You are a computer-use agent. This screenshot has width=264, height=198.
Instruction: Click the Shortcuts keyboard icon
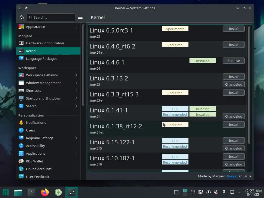pyautogui.click(x=21, y=90)
